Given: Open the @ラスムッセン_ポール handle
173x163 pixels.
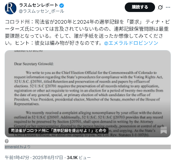Looking at the screenshot, I should point(42,11).
